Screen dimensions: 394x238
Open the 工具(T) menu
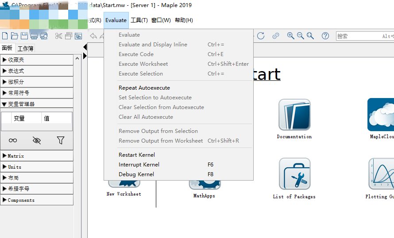click(x=139, y=20)
